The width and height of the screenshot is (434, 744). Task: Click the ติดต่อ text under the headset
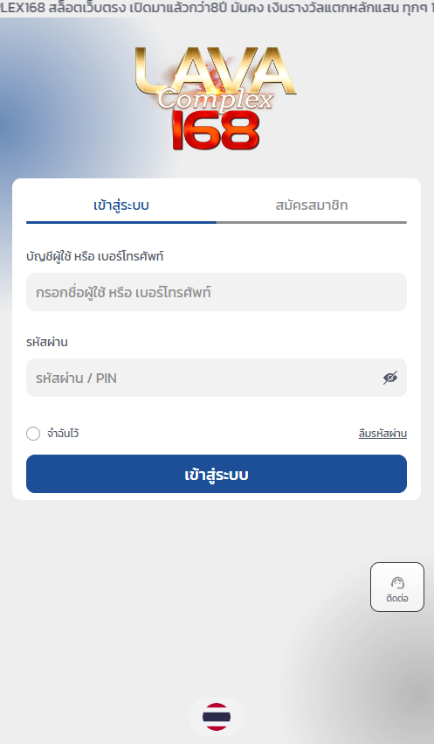click(397, 598)
